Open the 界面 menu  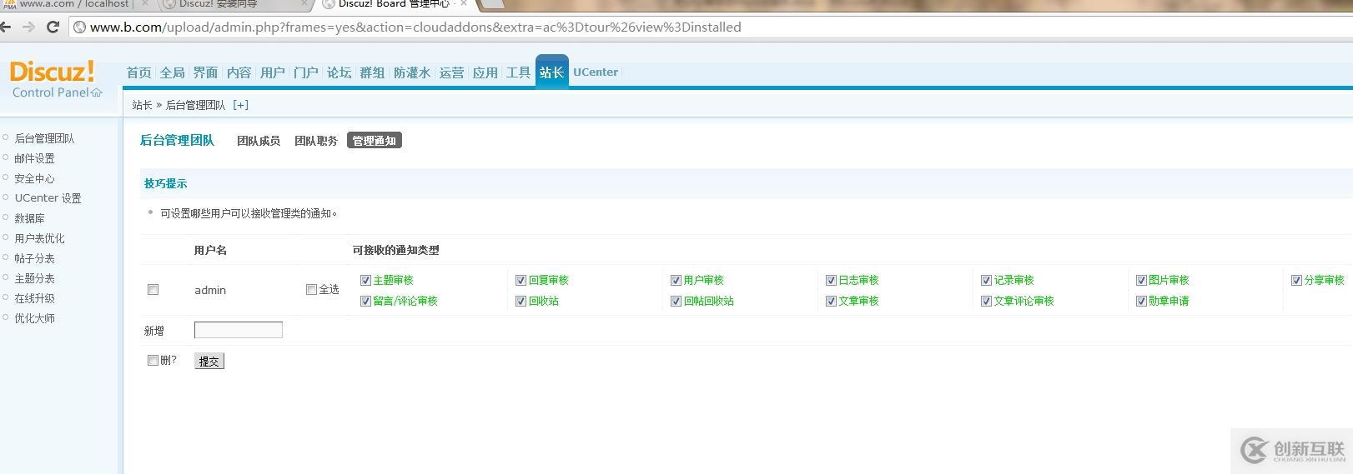(x=205, y=72)
